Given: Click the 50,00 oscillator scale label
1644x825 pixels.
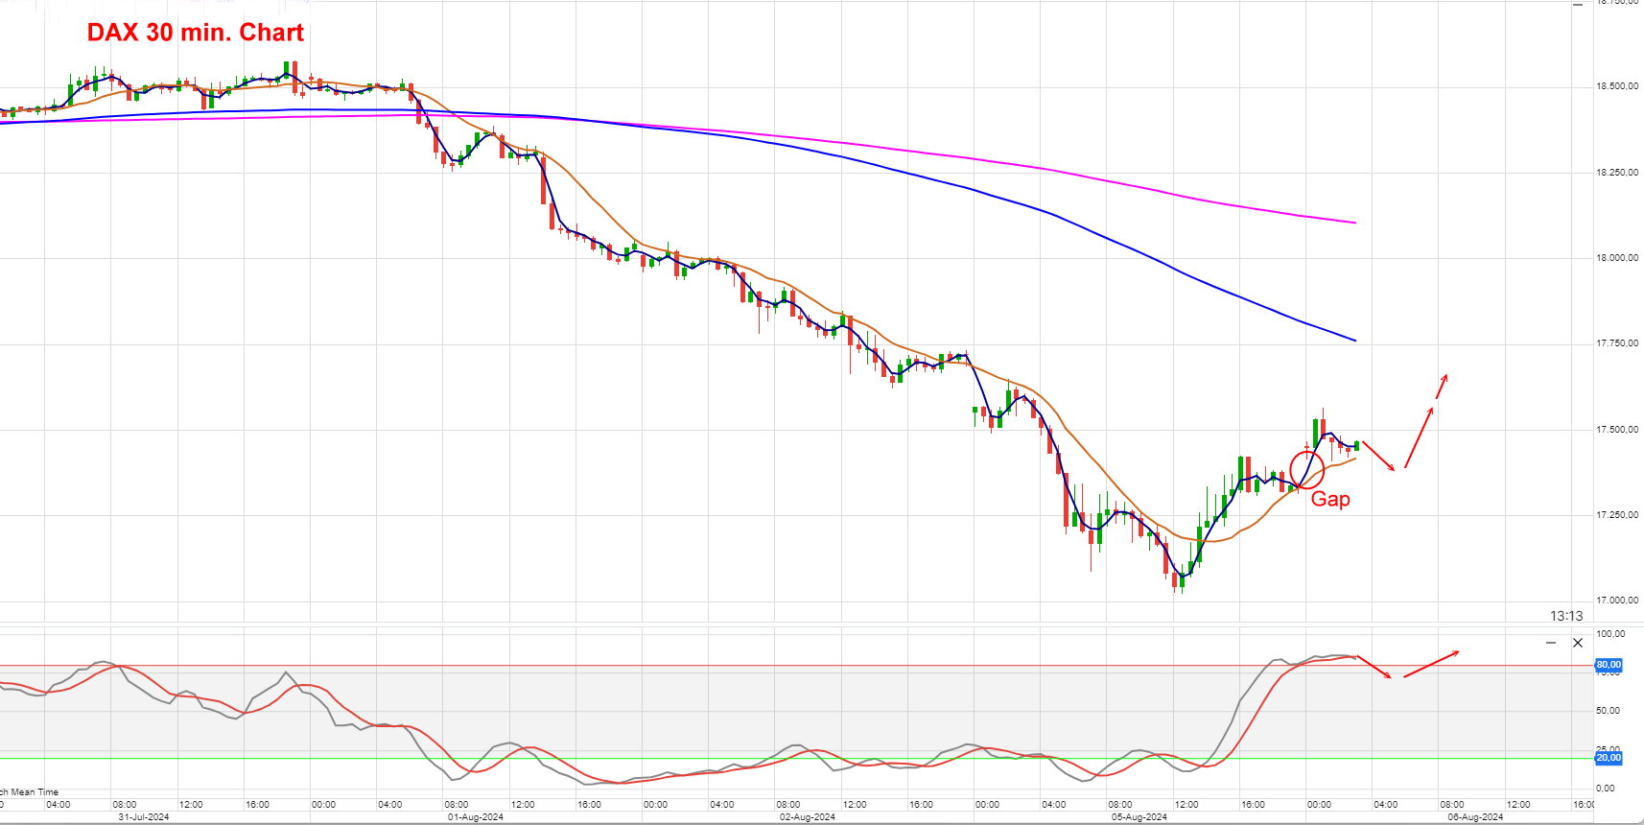Looking at the screenshot, I should point(1608,711).
